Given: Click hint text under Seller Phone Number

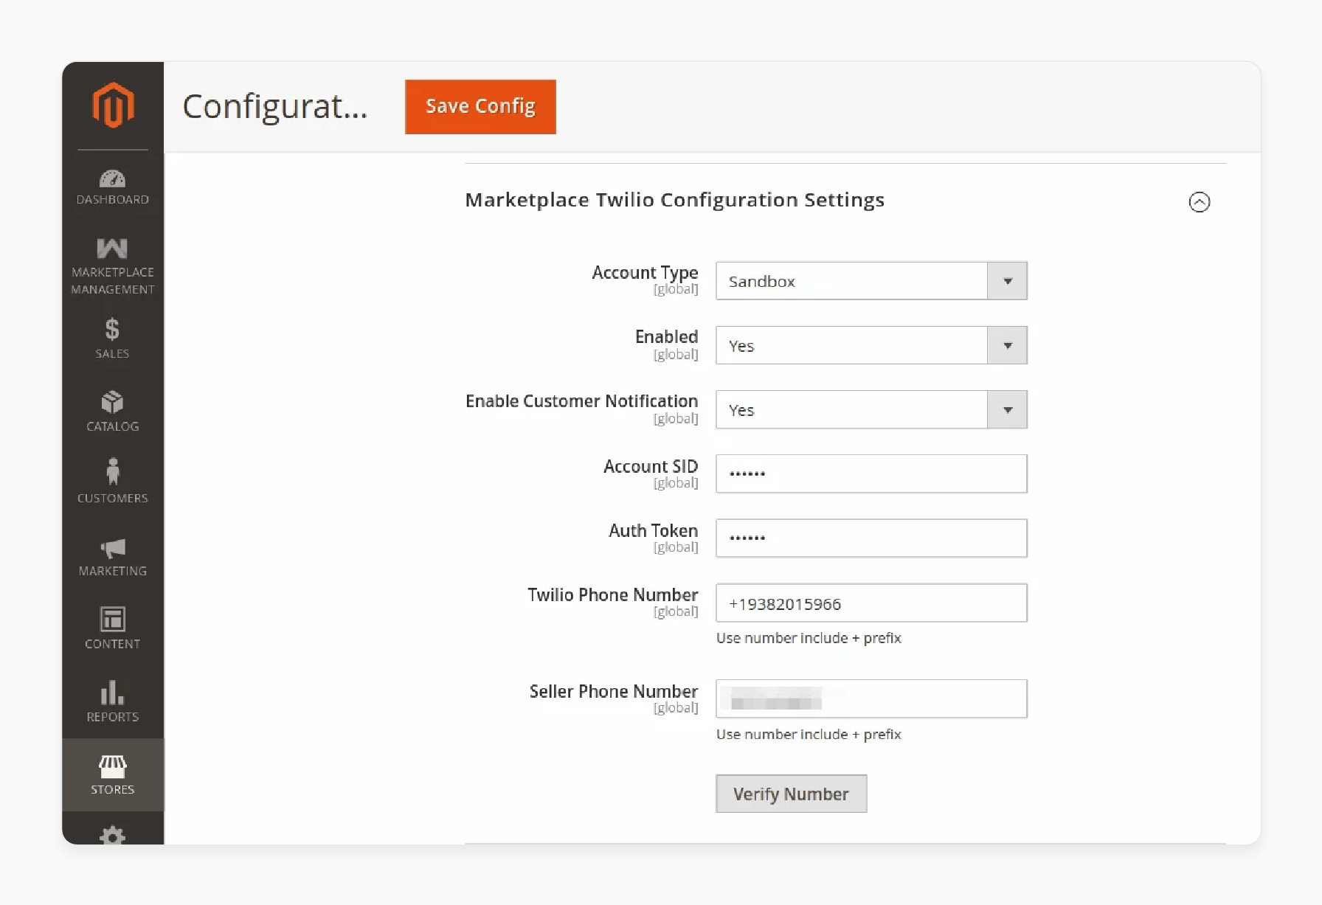Looking at the screenshot, I should pyautogui.click(x=809, y=735).
